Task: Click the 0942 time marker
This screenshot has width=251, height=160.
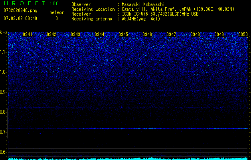Action: click(x=51, y=34)
